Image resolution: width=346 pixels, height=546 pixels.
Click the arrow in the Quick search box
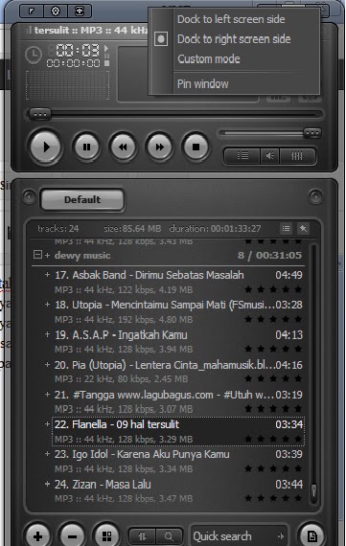pyautogui.click(x=281, y=536)
